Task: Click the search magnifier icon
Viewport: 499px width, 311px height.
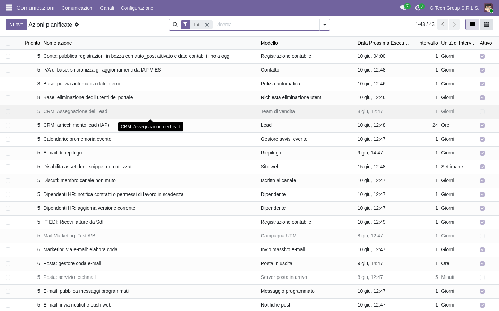Action: [x=175, y=25]
